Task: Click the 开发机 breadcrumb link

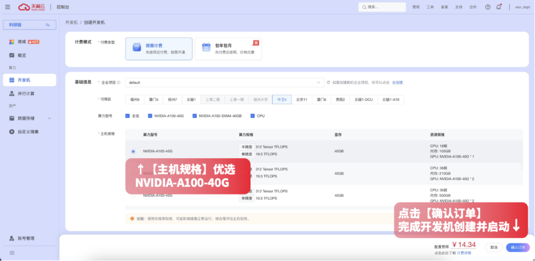Action: pyautogui.click(x=71, y=22)
